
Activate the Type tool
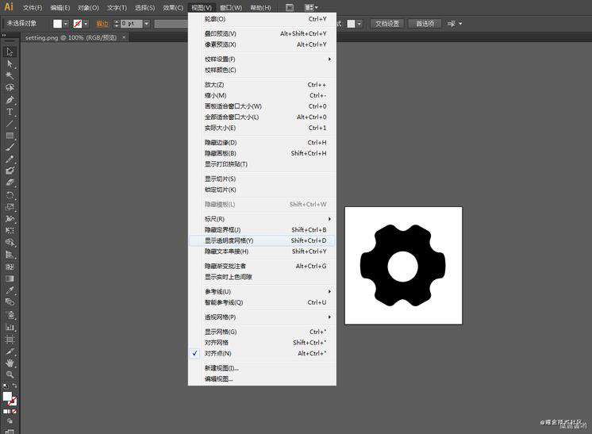[x=10, y=112]
